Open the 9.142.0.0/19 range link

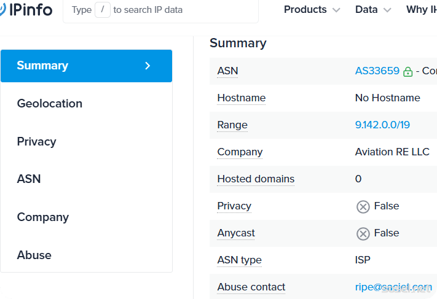pos(382,125)
